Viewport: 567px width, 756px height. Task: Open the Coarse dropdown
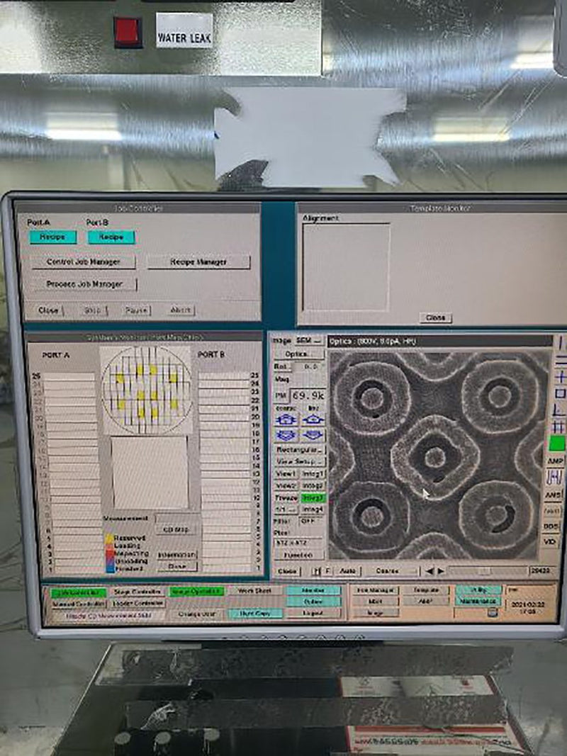[x=391, y=571]
